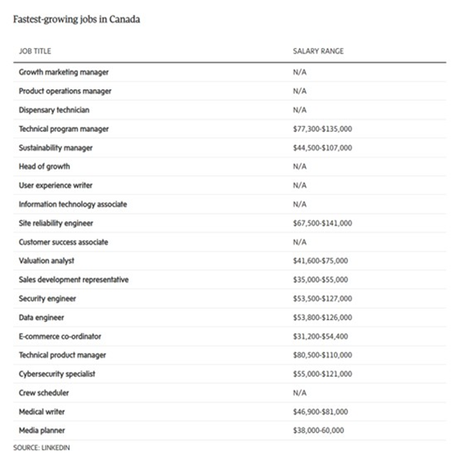Click the $67,500-$141,000 salary range

(323, 223)
